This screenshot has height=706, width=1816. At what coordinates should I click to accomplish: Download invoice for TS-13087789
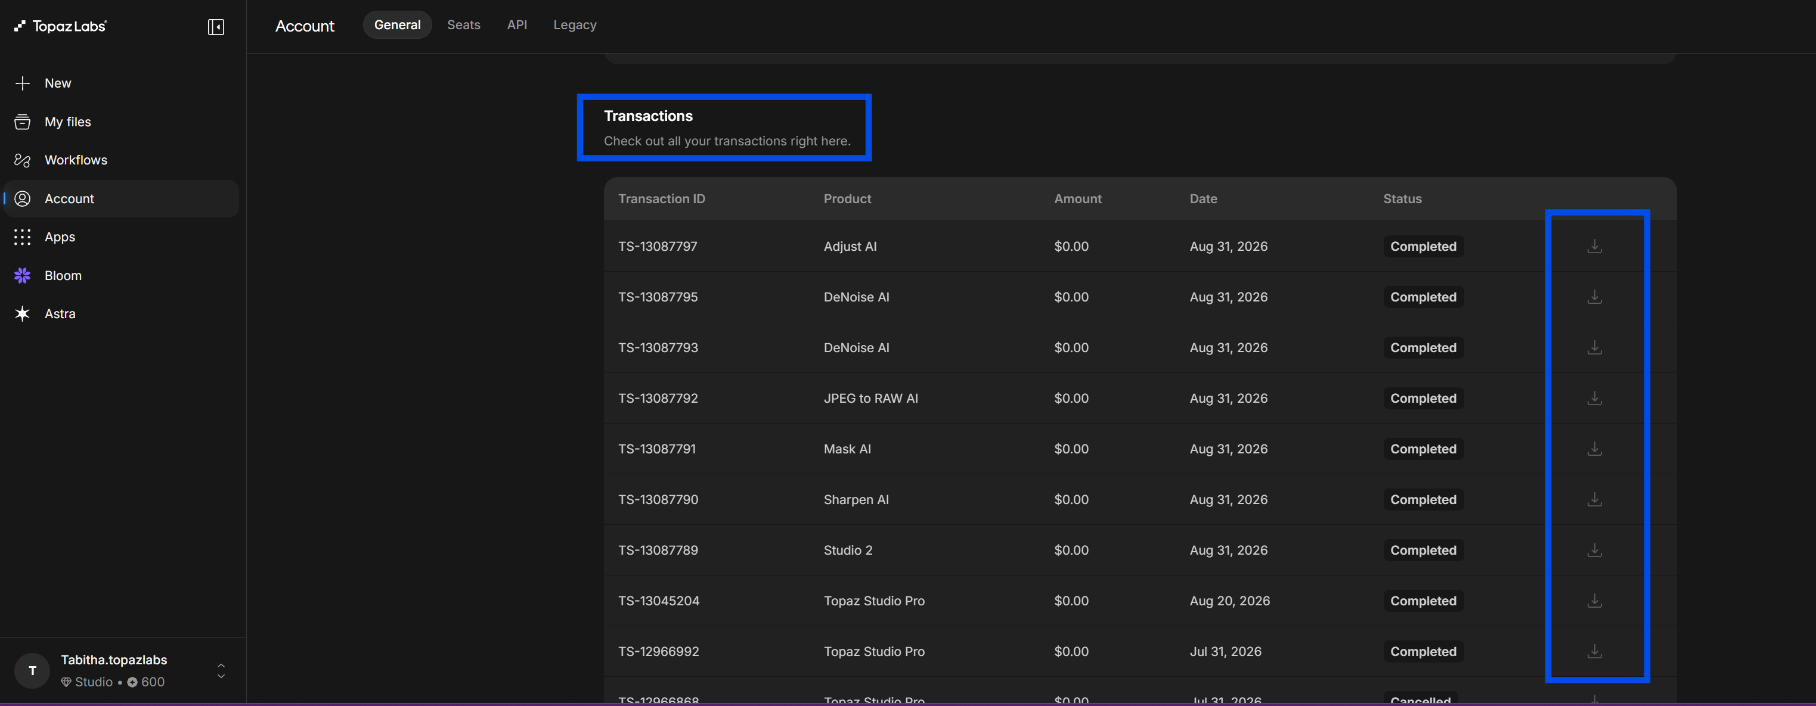pyautogui.click(x=1595, y=551)
